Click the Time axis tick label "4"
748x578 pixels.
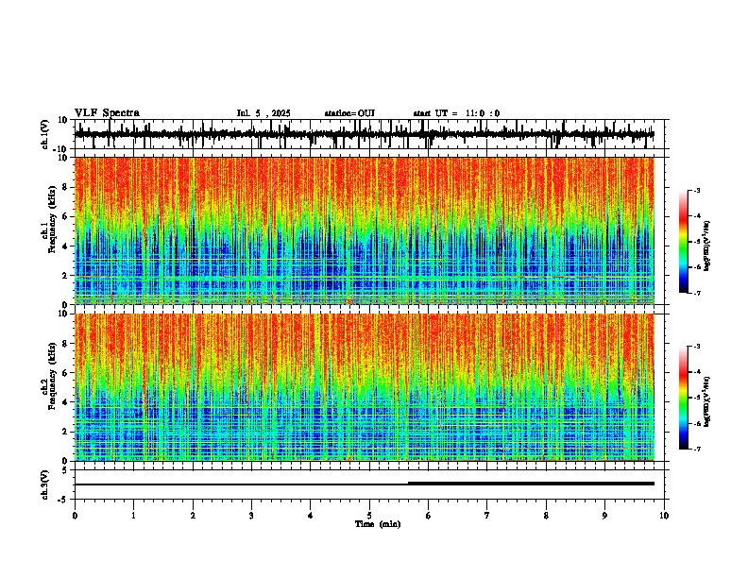click(x=311, y=516)
